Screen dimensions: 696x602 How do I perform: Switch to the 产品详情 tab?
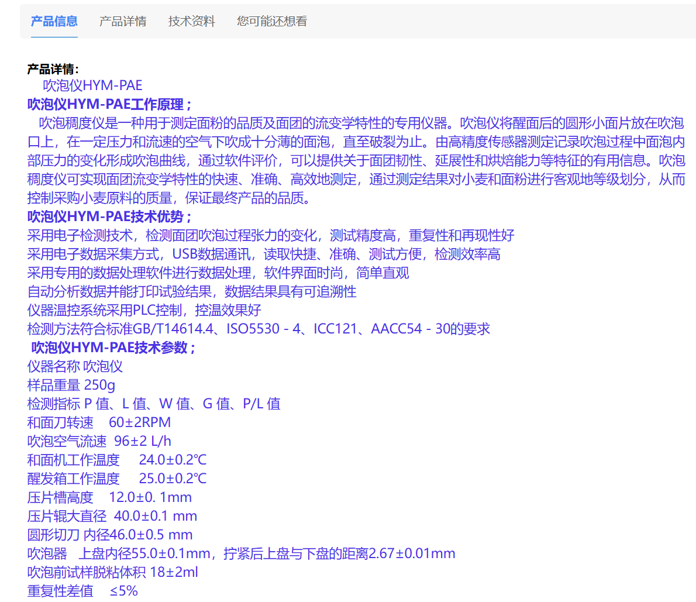(x=123, y=22)
